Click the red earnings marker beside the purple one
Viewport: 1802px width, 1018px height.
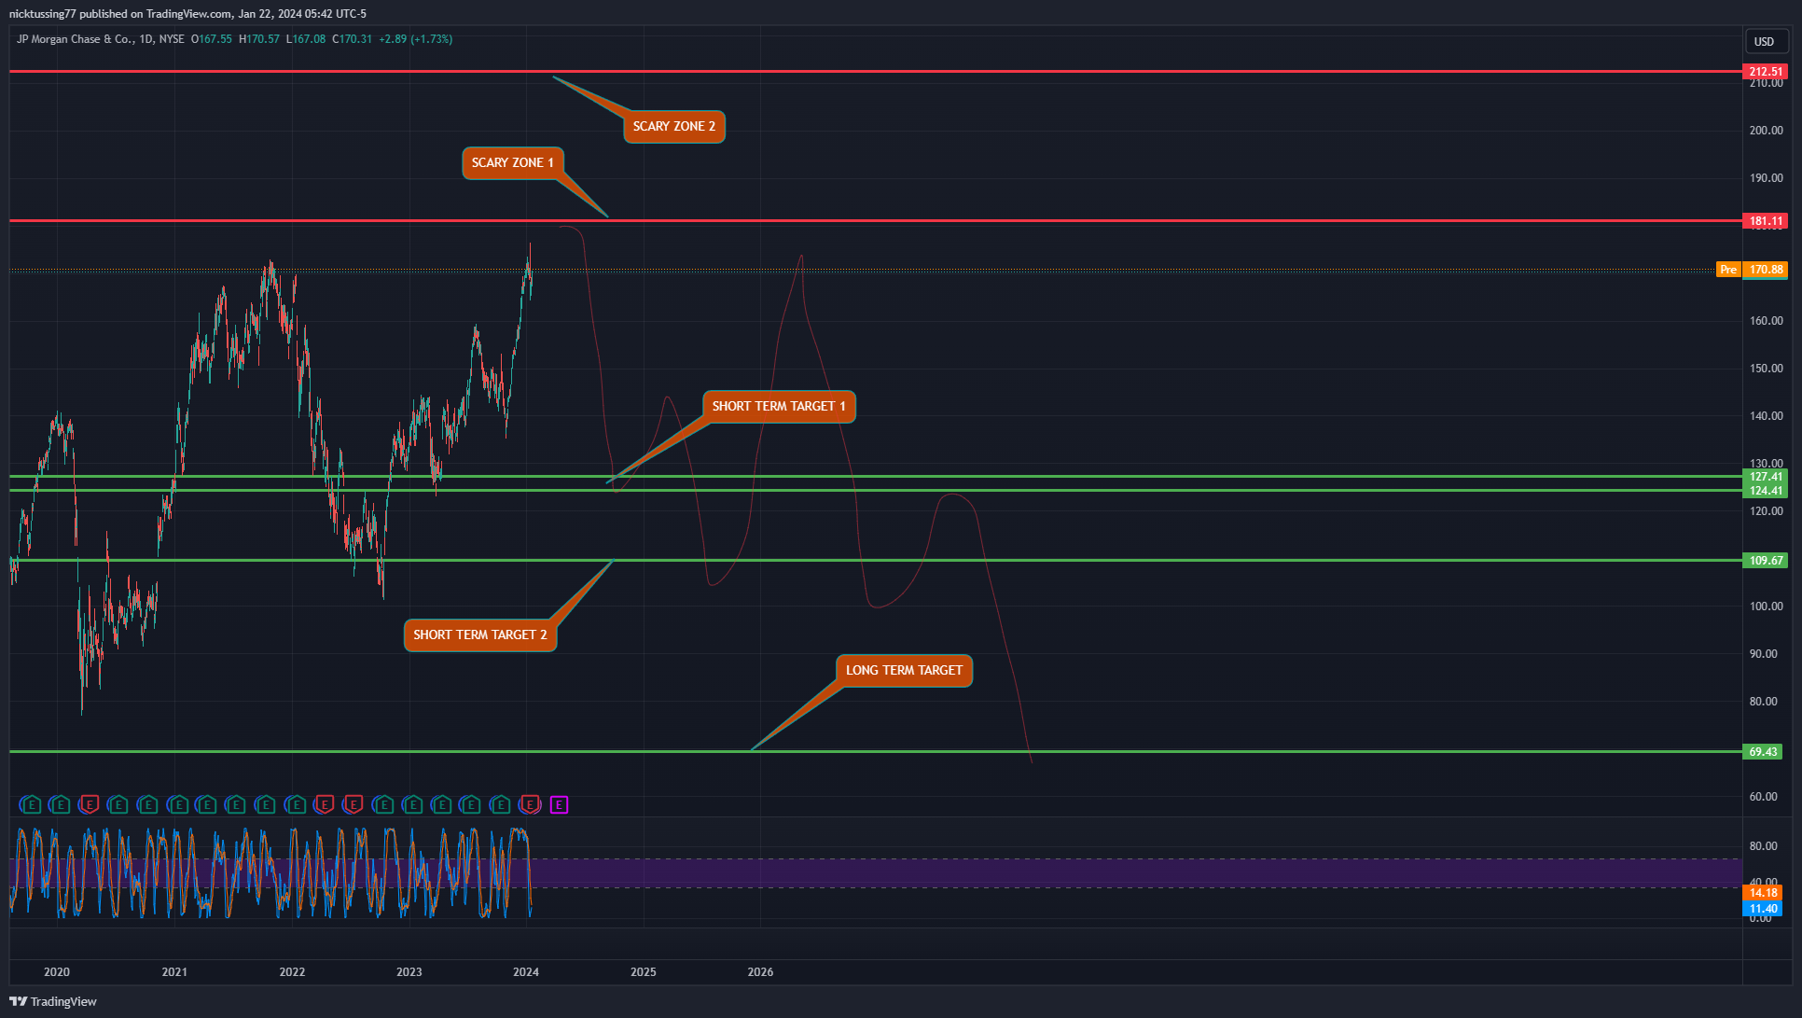[530, 804]
